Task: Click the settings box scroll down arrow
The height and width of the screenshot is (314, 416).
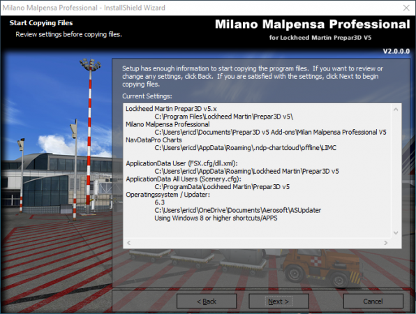Action: 396,233
